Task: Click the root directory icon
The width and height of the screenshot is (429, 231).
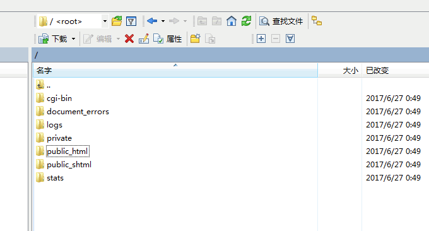Action: click(x=216, y=21)
